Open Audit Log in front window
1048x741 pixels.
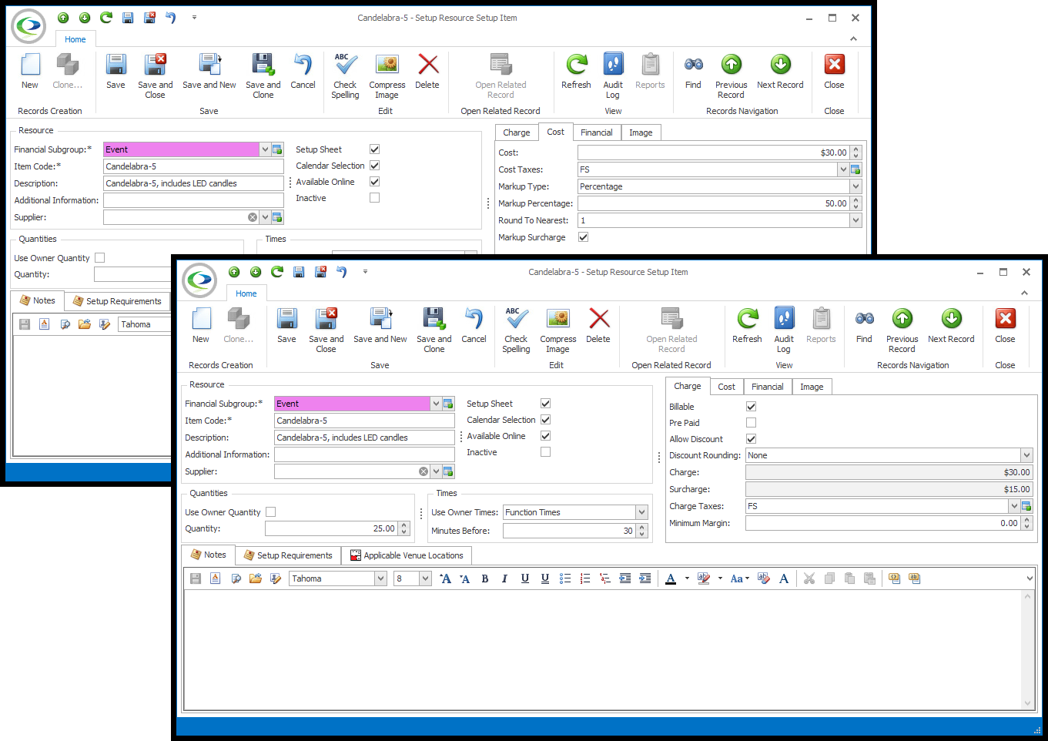(x=784, y=330)
